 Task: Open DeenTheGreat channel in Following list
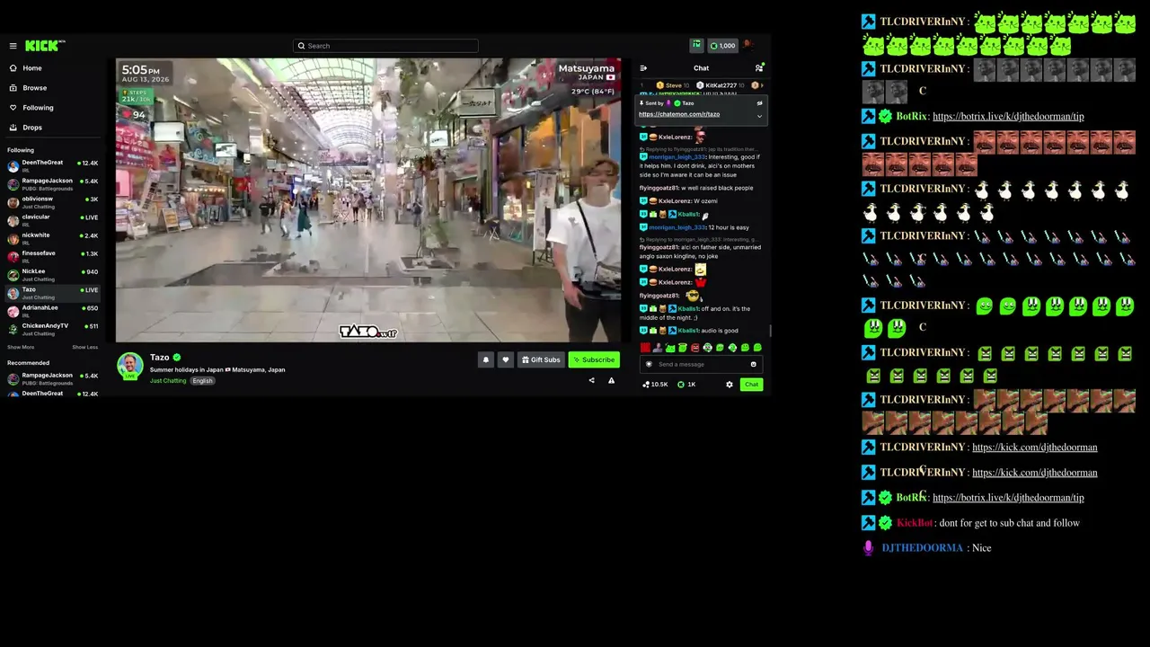53,166
